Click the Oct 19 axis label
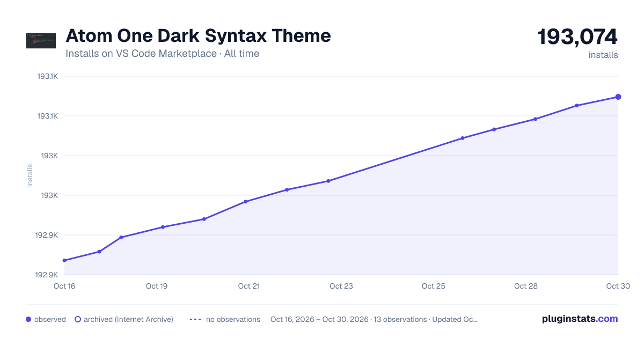Image resolution: width=644 pixels, height=338 pixels. 157,286
